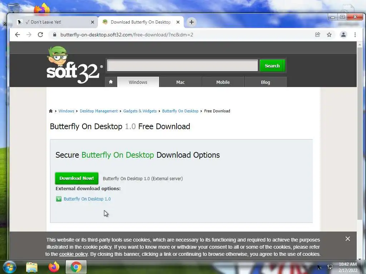This screenshot has width=366, height=274.
Task: Open the Windows breadcrumb link
Action: [x=66, y=111]
